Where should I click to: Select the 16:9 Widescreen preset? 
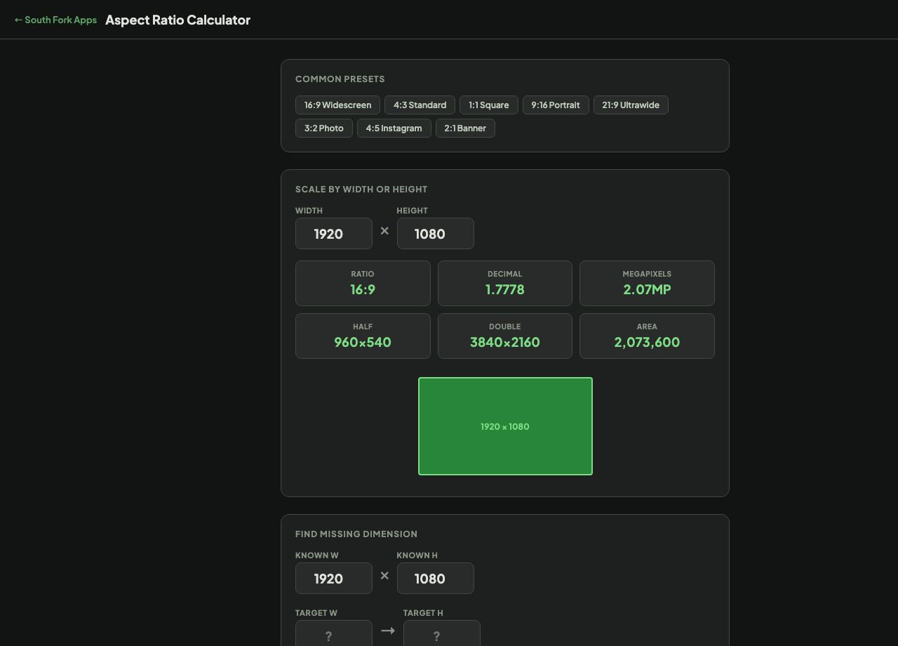pos(337,105)
